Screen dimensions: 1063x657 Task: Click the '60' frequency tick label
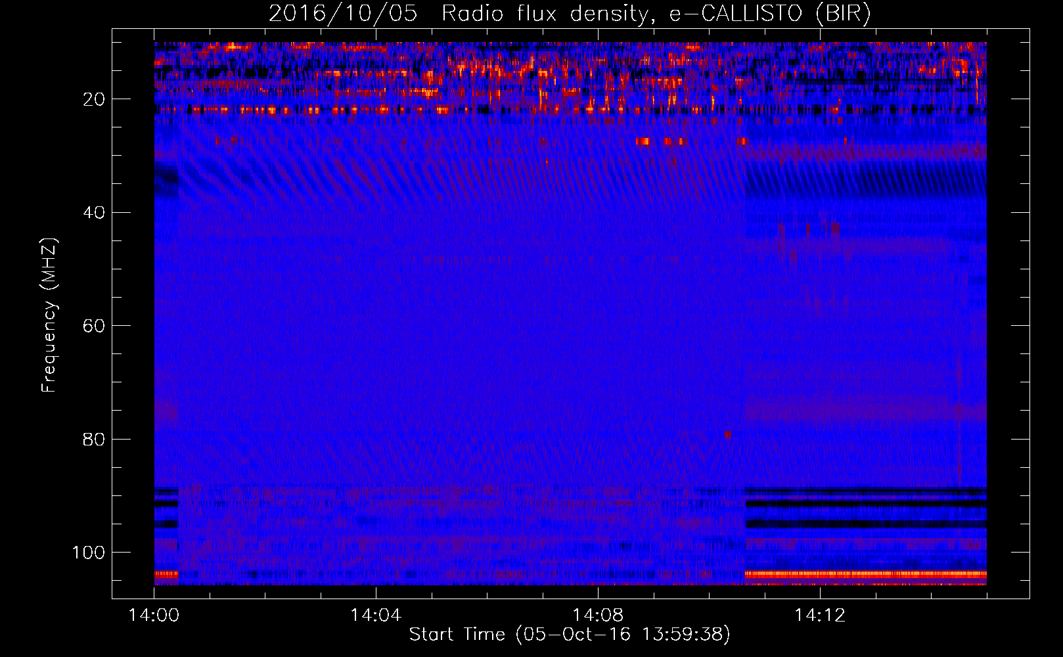pyautogui.click(x=95, y=327)
